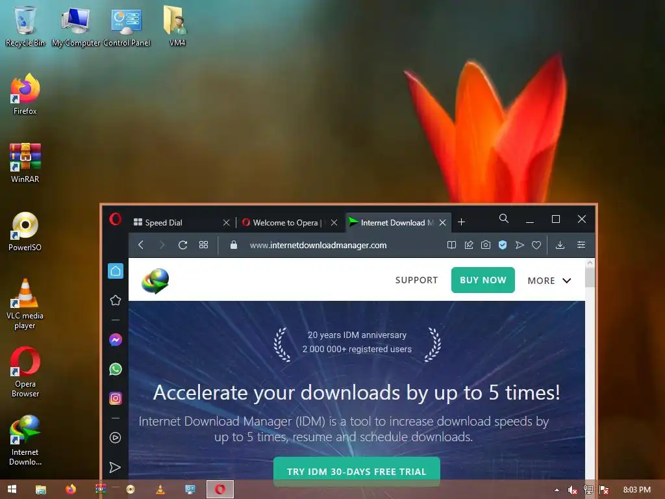The height and width of the screenshot is (499, 665).
Task: Go back to the previous page in Opera
Action: (141, 245)
